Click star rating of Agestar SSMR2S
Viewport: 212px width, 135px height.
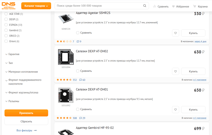pyautogui.click(x=64, y=41)
